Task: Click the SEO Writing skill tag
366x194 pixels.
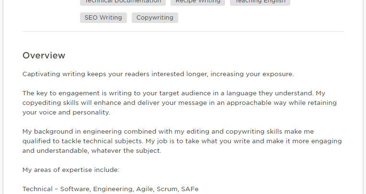Action: point(103,18)
